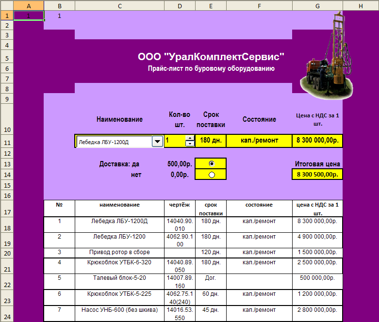Click delivery cost '0,00р.'

click(180, 175)
